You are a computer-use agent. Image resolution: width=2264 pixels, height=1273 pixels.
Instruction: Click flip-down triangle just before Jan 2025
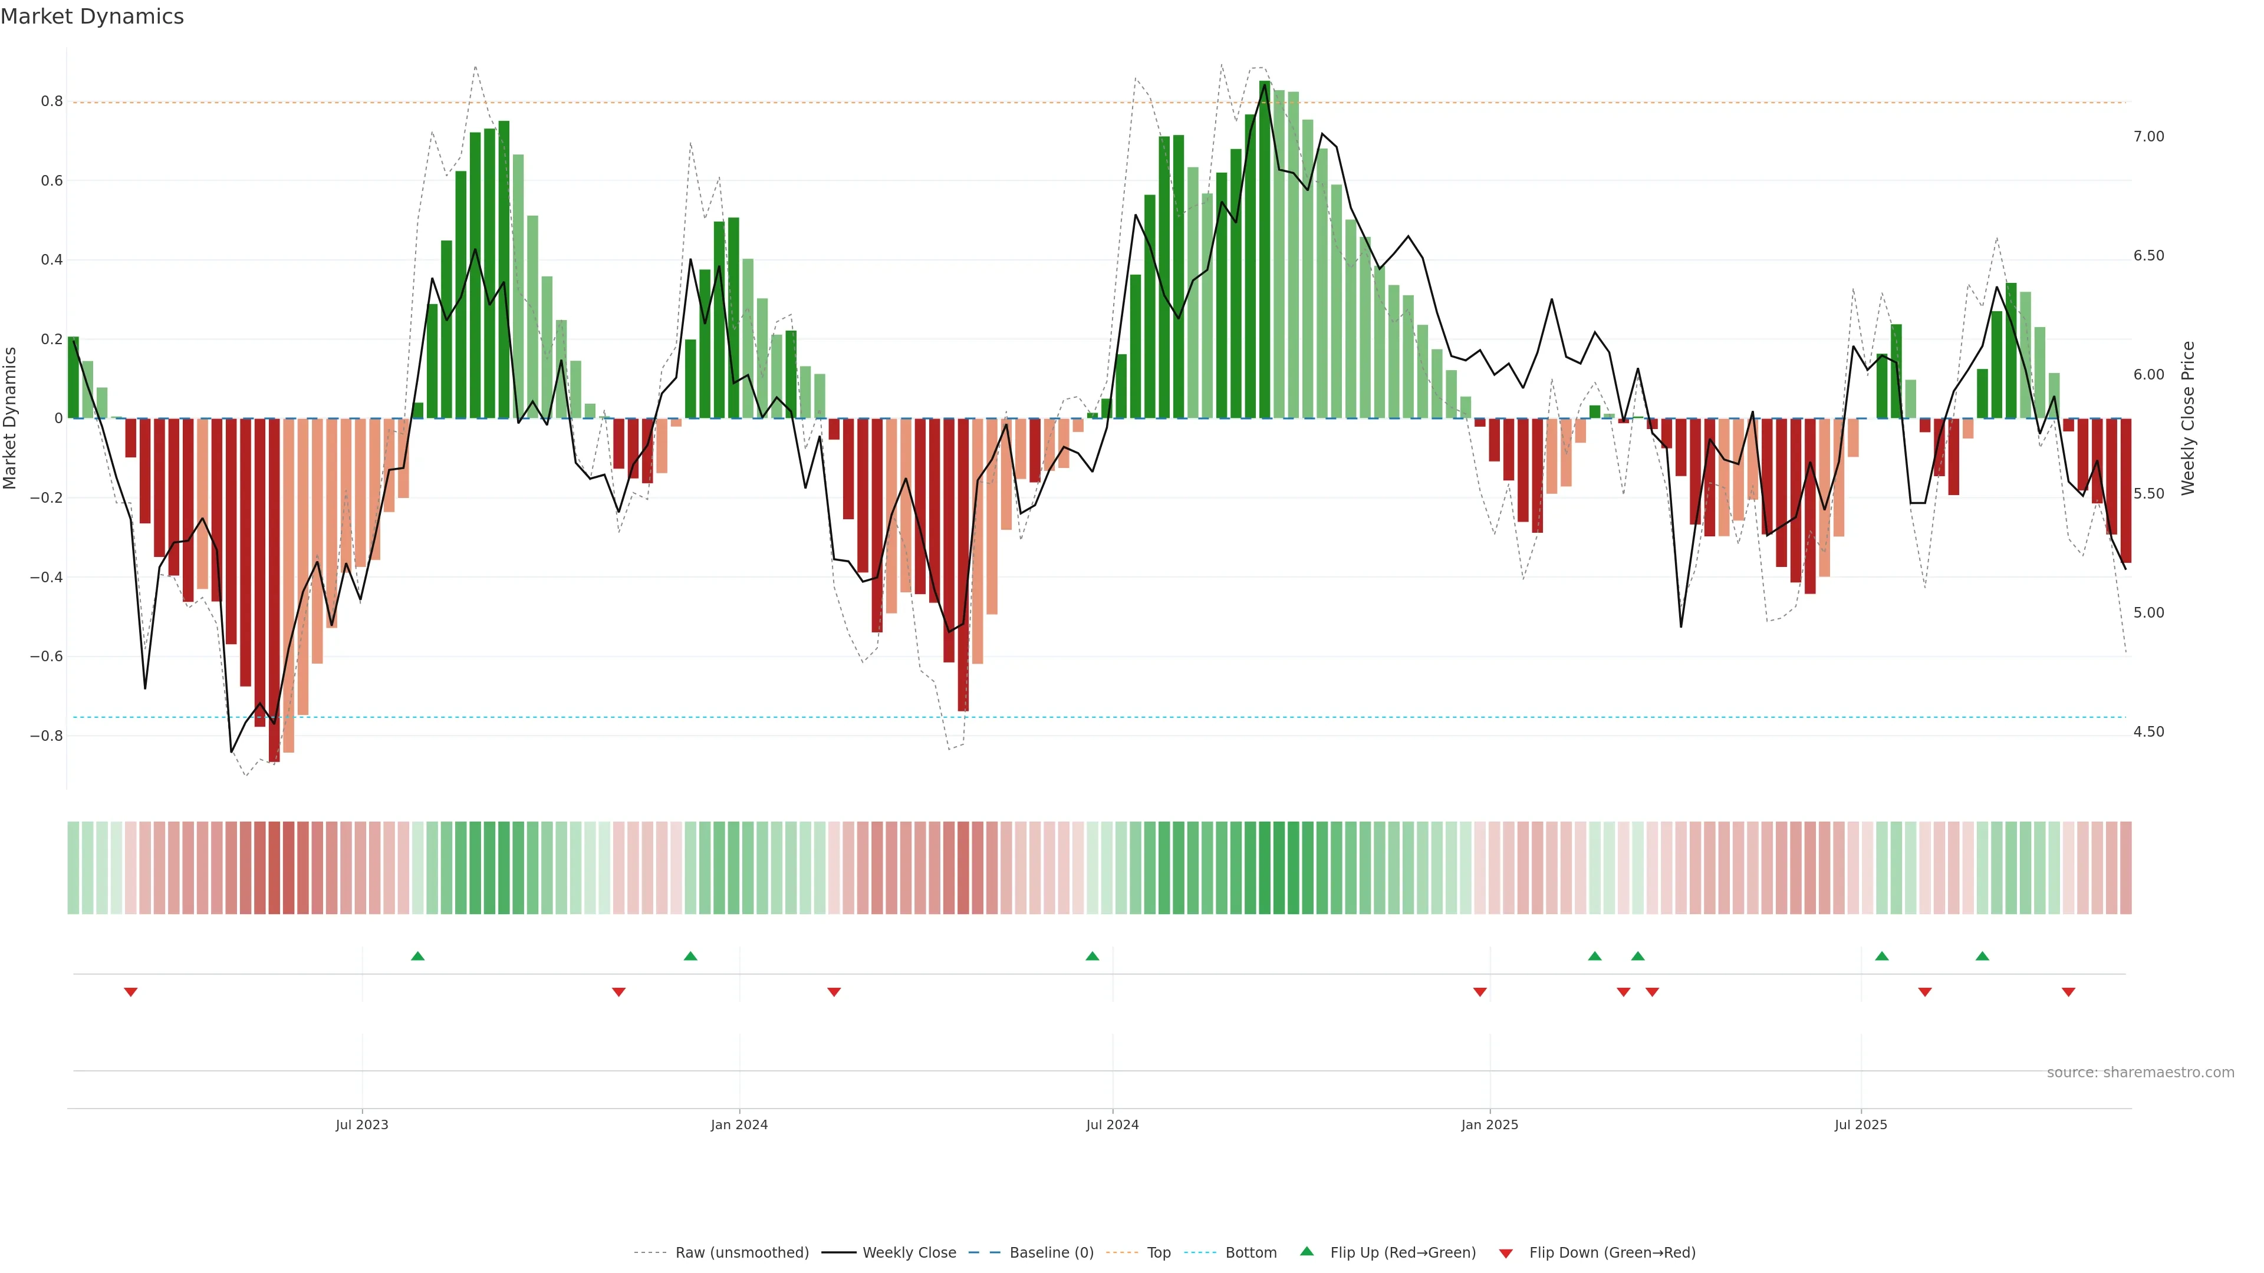coord(1480,992)
